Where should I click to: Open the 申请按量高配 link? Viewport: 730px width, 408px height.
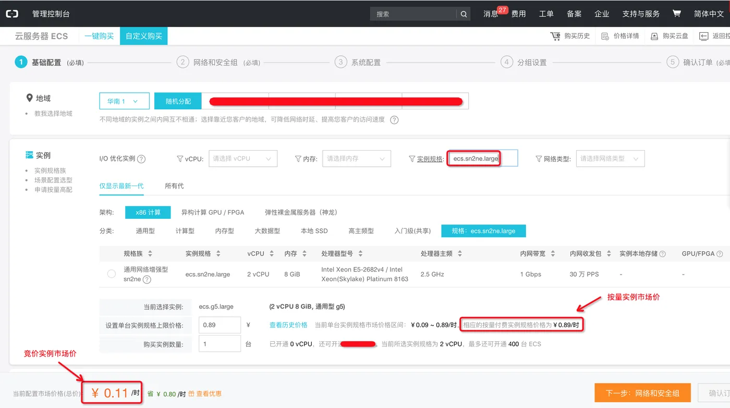tap(53, 190)
